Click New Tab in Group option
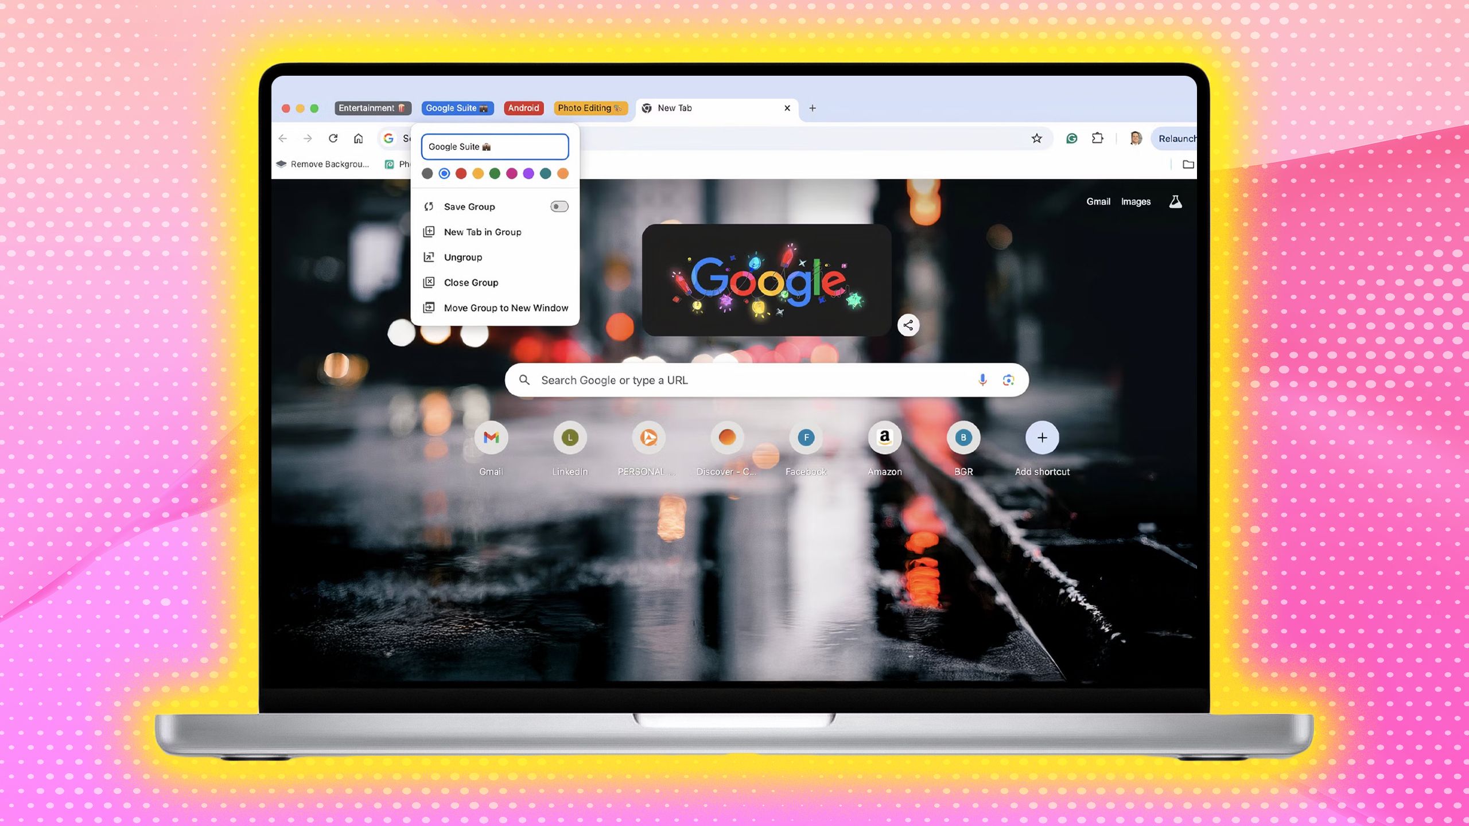 pos(482,231)
